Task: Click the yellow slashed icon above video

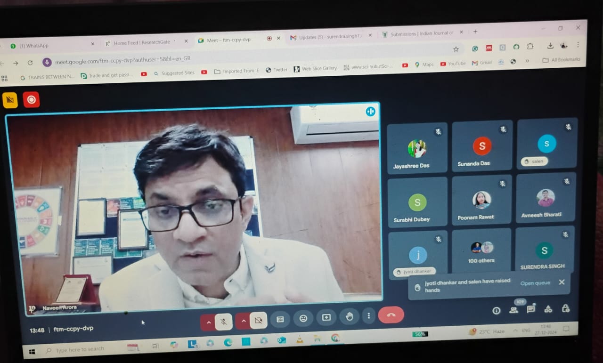Action: click(10, 100)
